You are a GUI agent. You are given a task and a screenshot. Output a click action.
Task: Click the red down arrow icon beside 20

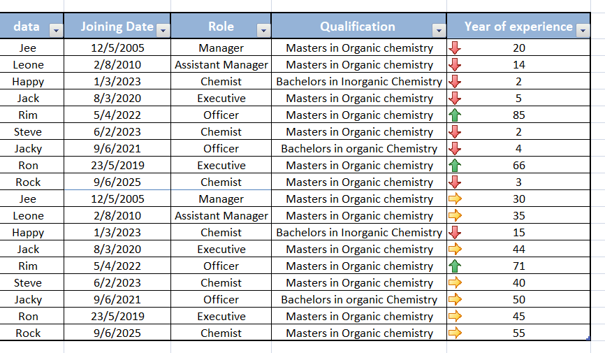[455, 48]
